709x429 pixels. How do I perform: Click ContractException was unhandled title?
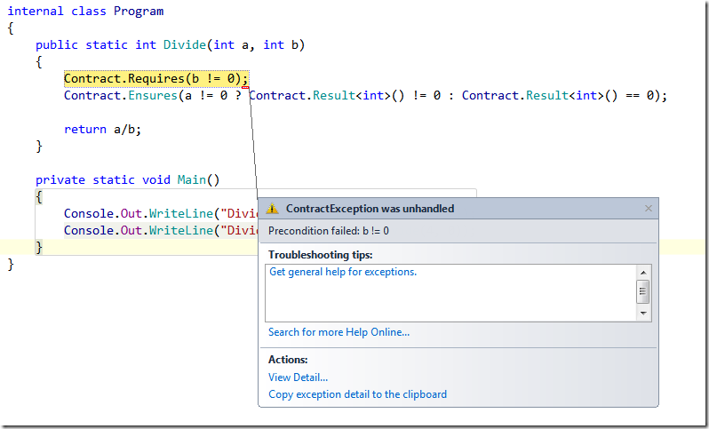(370, 209)
